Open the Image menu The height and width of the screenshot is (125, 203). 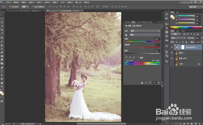(x=24, y=2)
